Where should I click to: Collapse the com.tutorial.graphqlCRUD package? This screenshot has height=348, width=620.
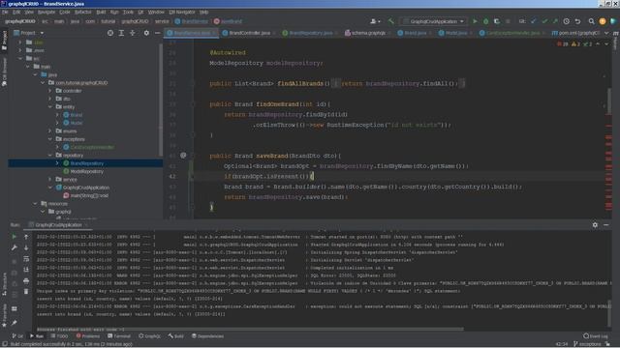(43, 83)
